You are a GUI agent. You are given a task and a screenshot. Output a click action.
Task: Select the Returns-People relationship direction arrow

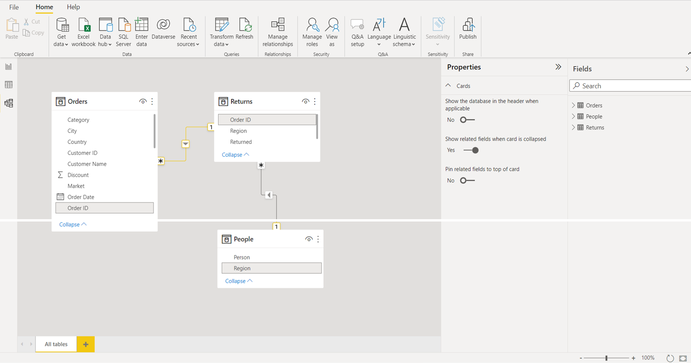269,195
